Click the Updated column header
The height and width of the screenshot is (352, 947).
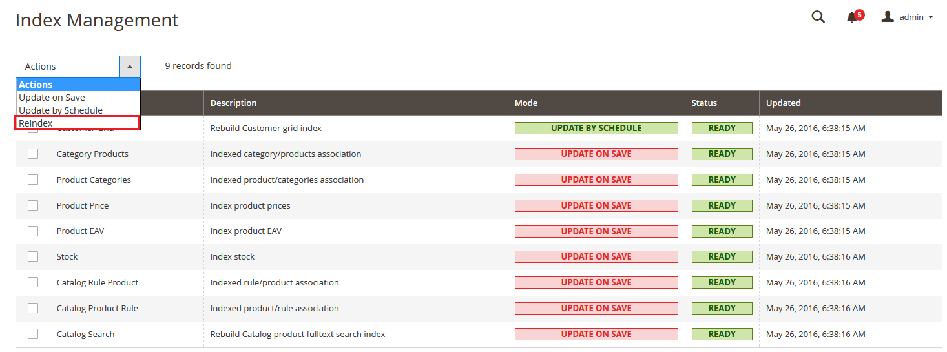[x=783, y=103]
